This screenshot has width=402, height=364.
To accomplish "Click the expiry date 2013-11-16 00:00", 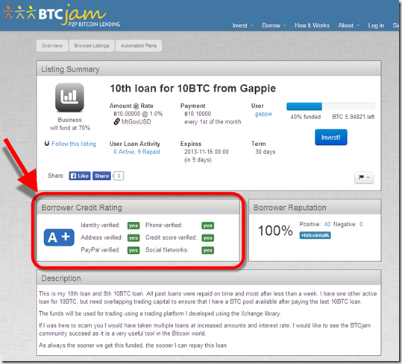I will 207,152.
